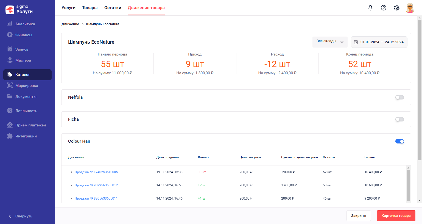Open notifications with the bell icon
This screenshot has width=422, height=224.
[370, 8]
